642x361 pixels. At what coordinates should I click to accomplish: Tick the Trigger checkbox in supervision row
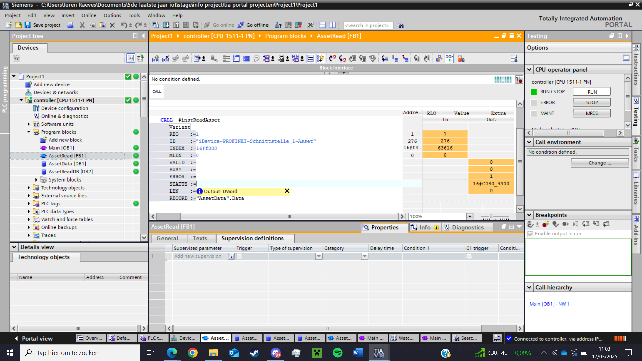tap(239, 256)
